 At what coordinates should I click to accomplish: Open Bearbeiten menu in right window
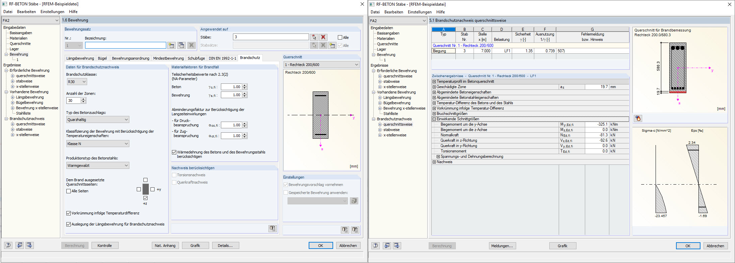coord(393,12)
